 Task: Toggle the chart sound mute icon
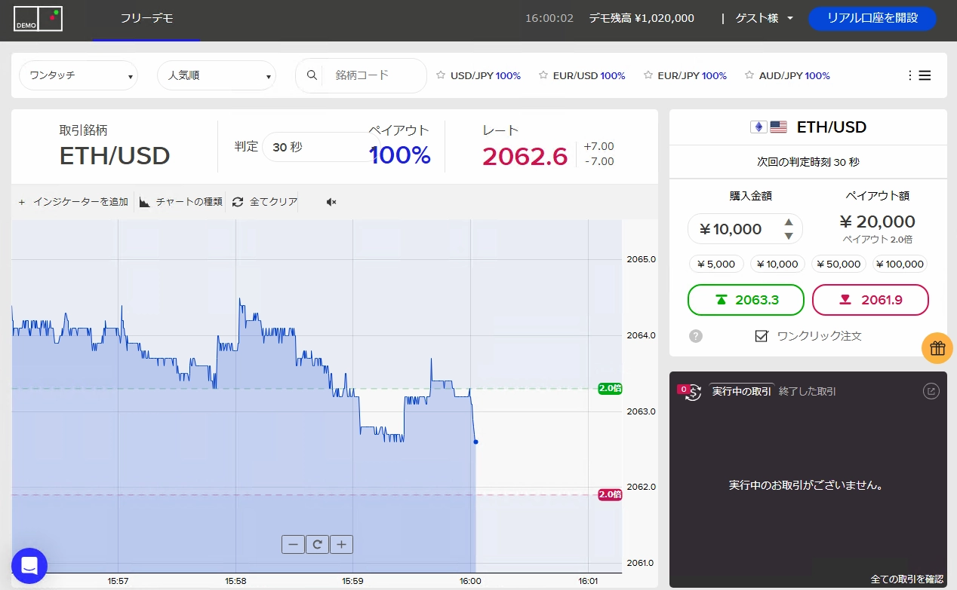pos(331,202)
